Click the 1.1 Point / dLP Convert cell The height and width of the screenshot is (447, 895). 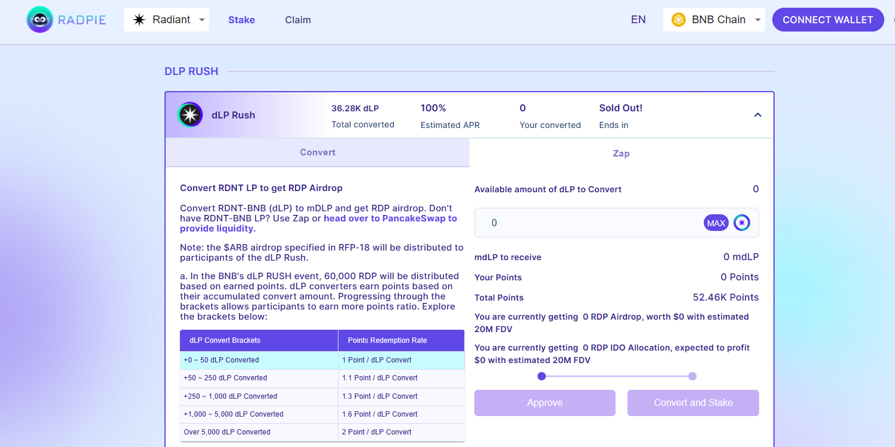[401, 378]
